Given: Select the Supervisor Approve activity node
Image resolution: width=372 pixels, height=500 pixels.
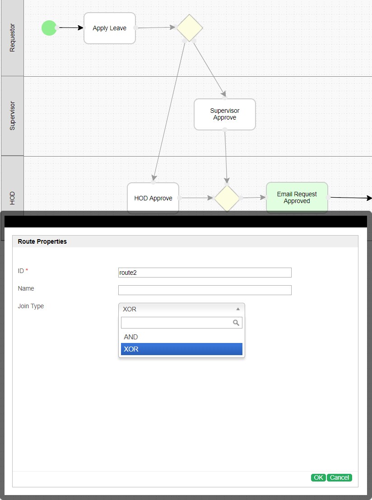Looking at the screenshot, I should pos(224,114).
